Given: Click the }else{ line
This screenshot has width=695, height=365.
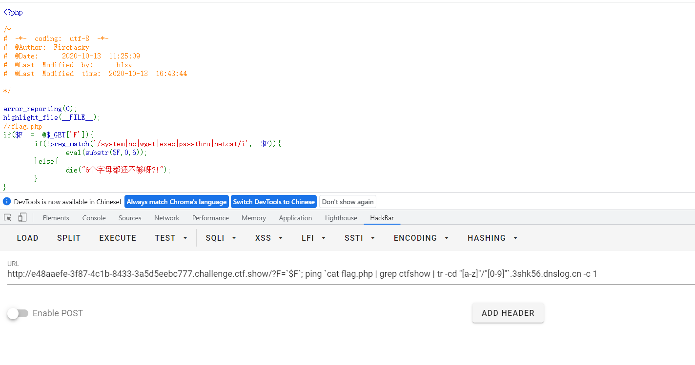Looking at the screenshot, I should click(x=46, y=161).
